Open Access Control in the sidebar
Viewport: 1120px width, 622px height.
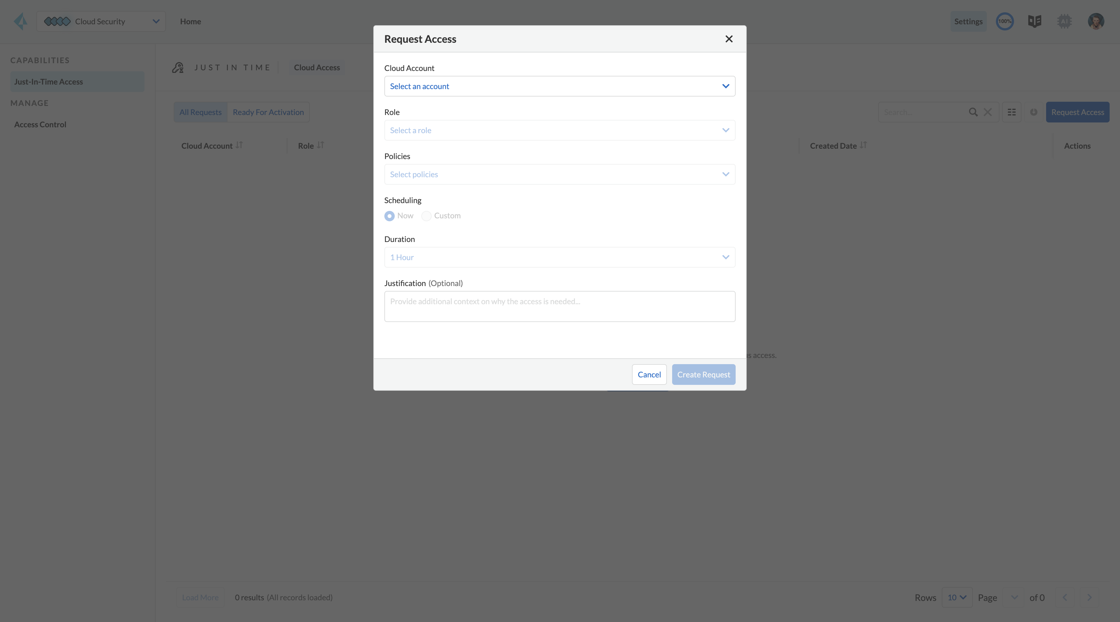pos(40,124)
